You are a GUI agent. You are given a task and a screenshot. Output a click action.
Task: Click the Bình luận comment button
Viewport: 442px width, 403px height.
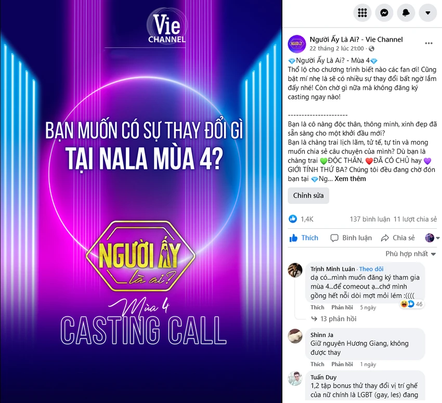click(351, 238)
